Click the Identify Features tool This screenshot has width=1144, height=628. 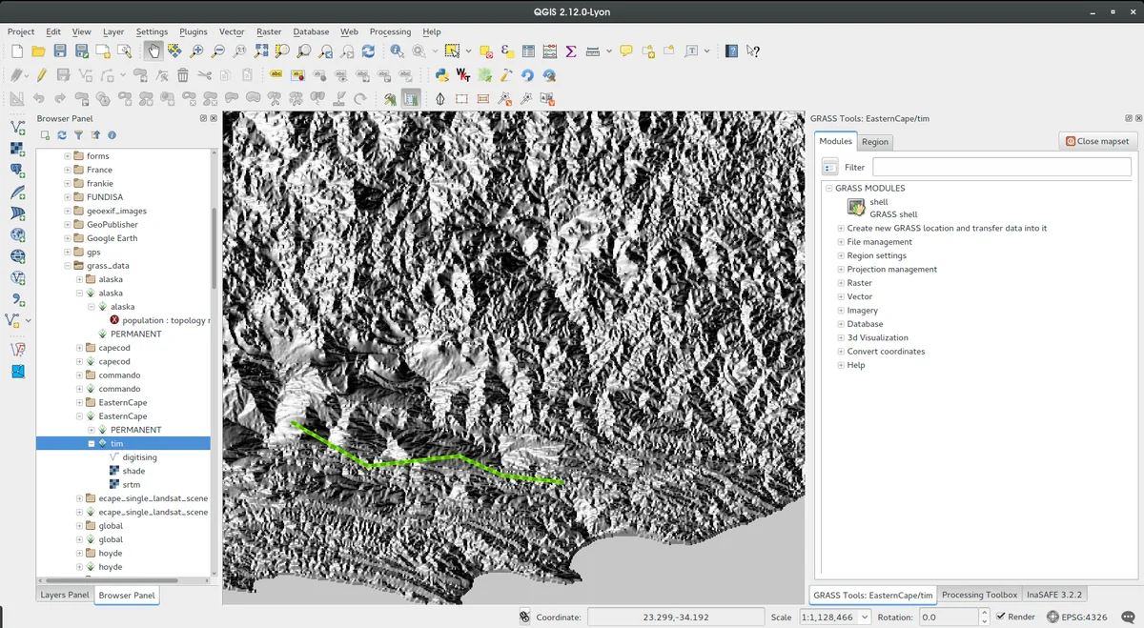[x=397, y=51]
